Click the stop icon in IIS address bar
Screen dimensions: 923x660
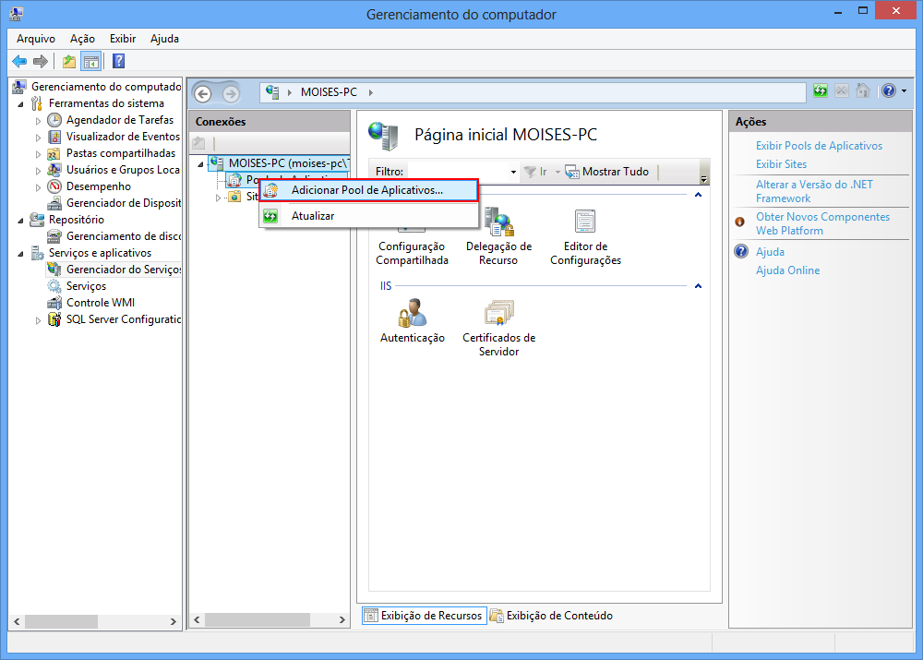[x=842, y=90]
